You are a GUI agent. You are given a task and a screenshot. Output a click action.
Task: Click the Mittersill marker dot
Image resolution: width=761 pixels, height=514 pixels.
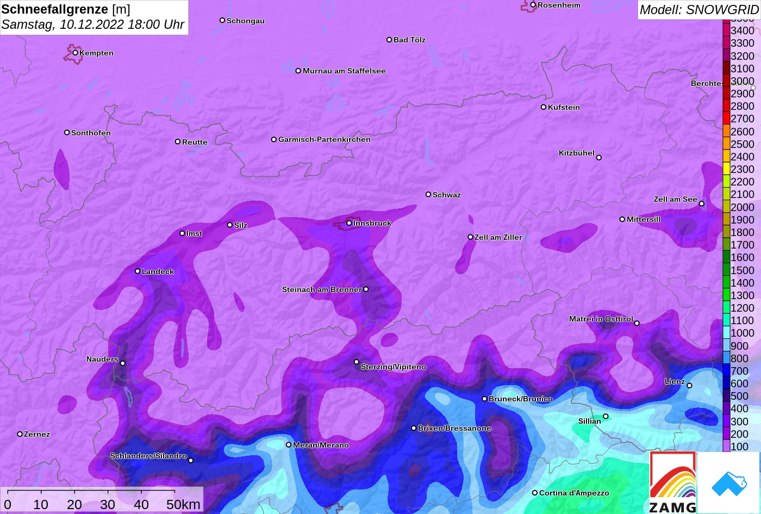point(622,219)
